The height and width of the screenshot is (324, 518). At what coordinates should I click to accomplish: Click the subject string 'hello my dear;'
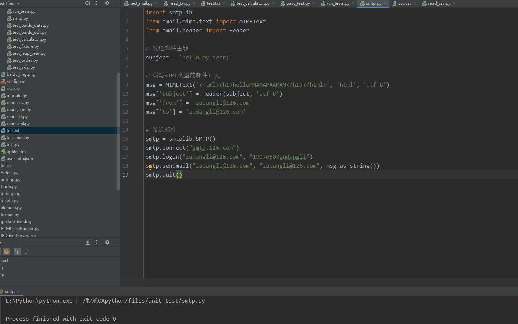(x=206, y=57)
